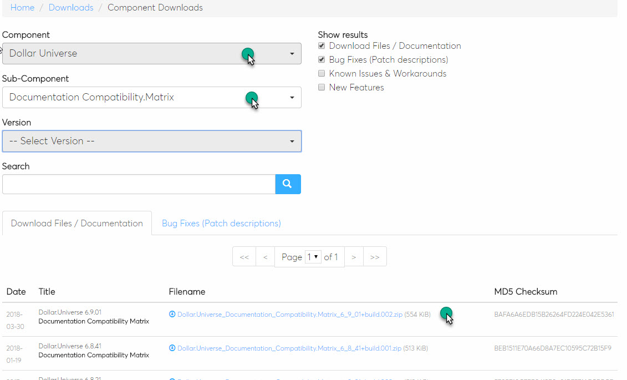Click date cell 2018-03-30
The width and height of the screenshot is (627, 380).
[x=15, y=321]
